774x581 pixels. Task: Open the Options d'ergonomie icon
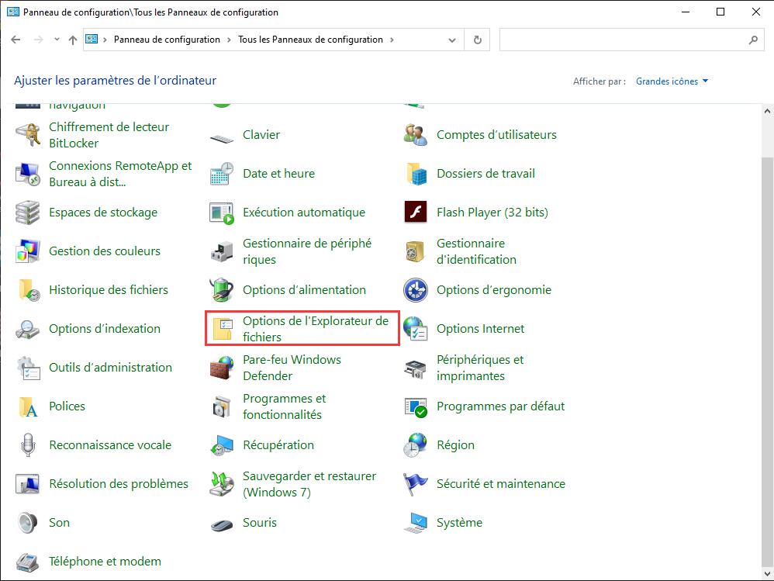415,290
